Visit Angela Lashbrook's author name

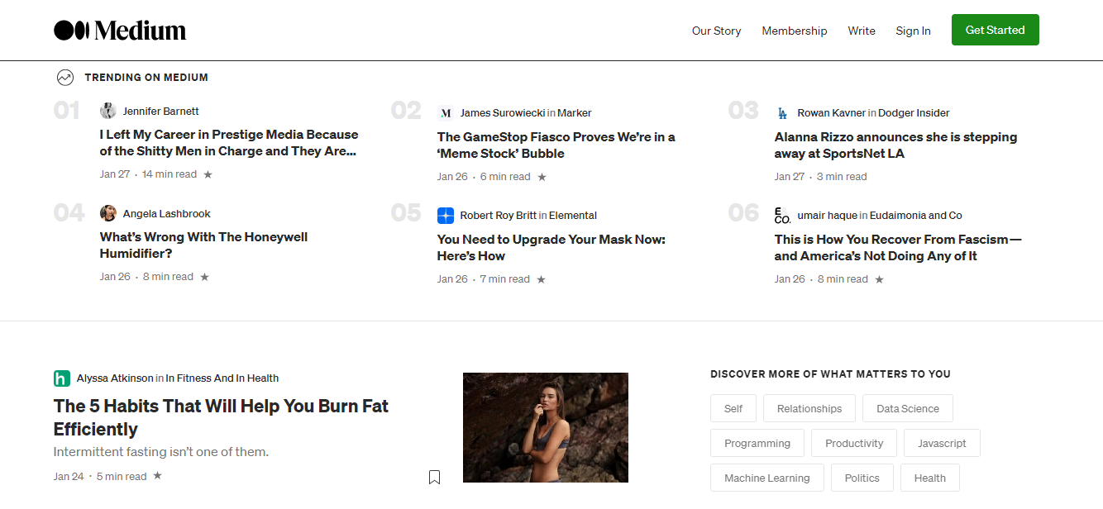coord(167,213)
